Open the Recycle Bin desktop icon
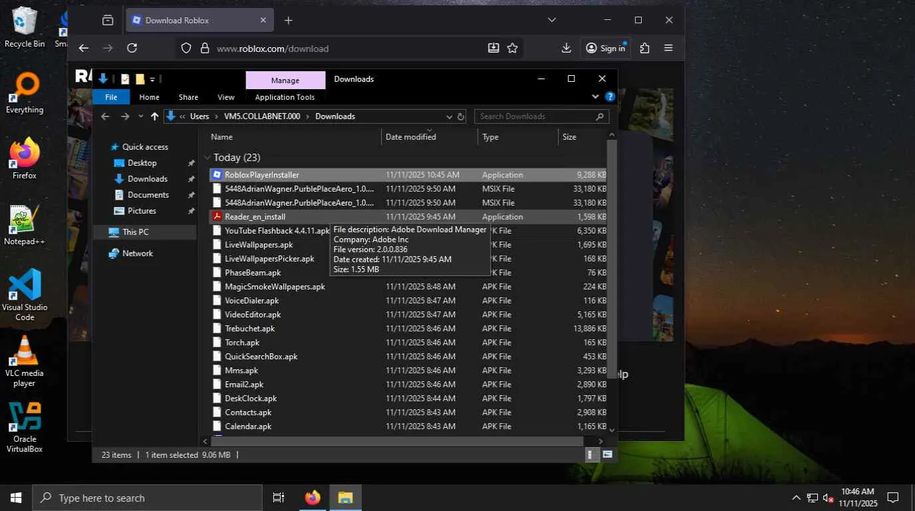 pyautogui.click(x=25, y=27)
